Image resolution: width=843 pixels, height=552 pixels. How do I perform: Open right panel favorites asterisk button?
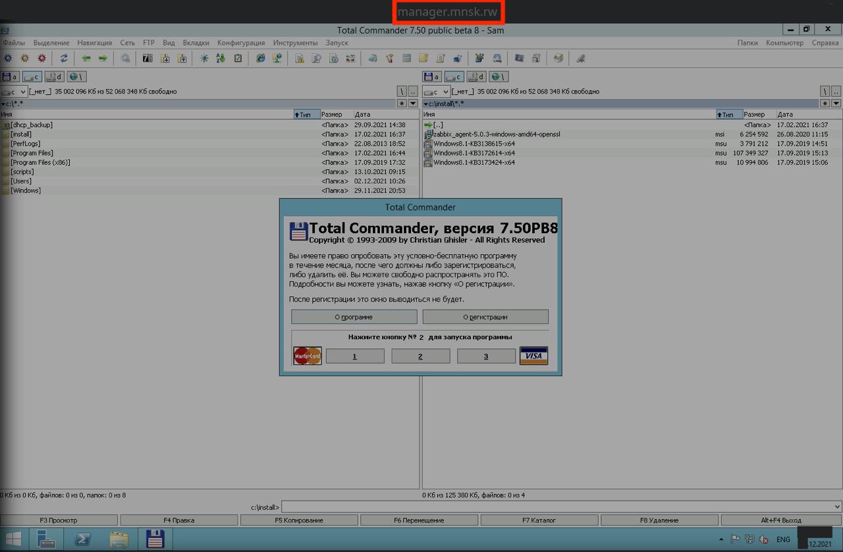pos(825,103)
